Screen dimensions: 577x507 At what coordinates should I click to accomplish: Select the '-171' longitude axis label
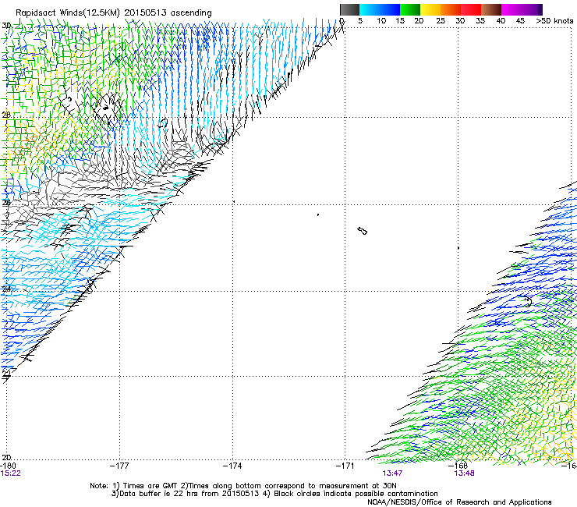tap(345, 466)
